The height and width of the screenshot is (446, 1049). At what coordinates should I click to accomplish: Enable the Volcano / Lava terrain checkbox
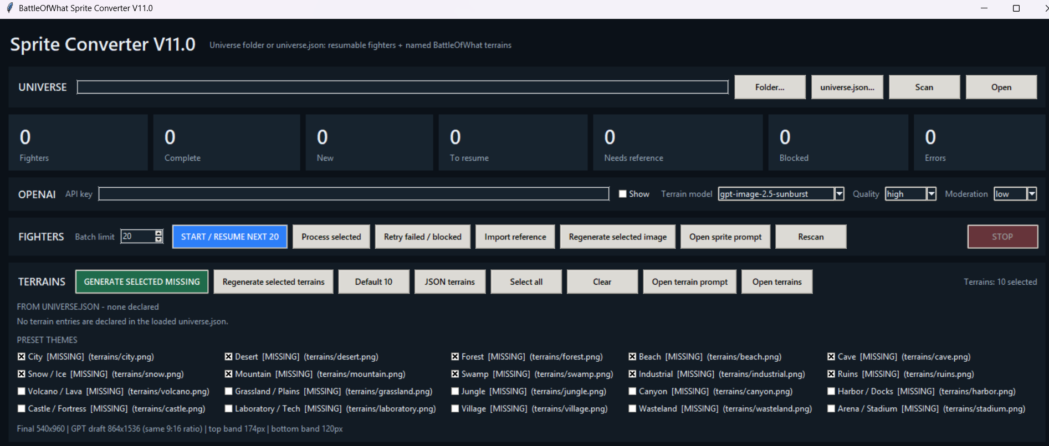click(22, 391)
